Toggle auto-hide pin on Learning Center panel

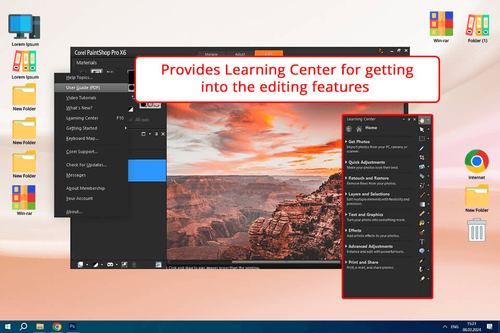(409, 119)
